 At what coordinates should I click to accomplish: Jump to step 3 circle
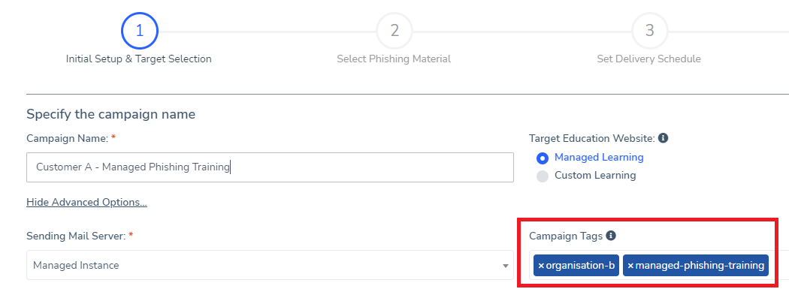tap(649, 31)
